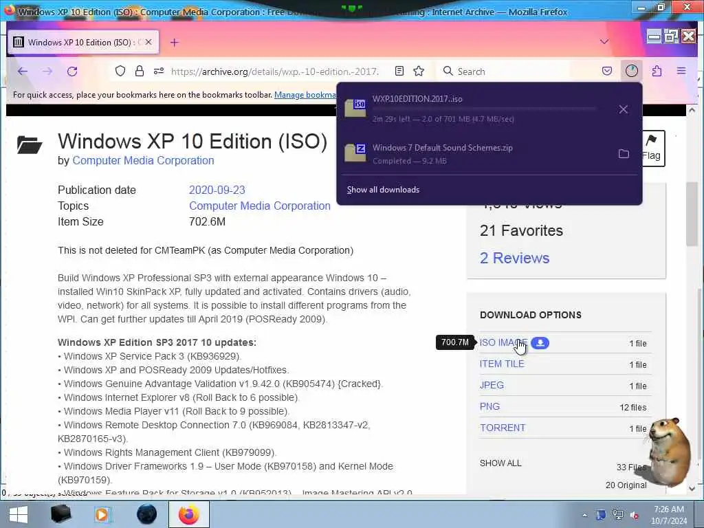Bookmark this page with the star icon
704x528 pixels.
(x=419, y=71)
